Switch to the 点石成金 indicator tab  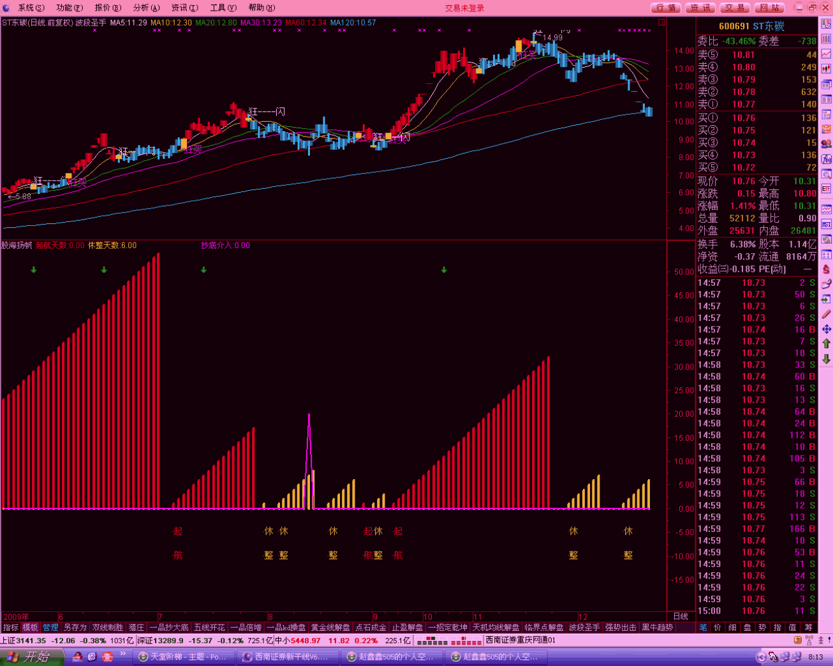[x=371, y=628]
